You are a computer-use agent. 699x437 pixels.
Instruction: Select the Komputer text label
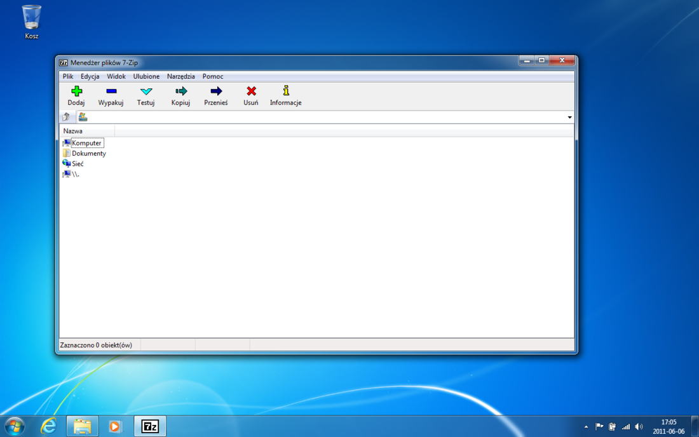click(x=87, y=143)
